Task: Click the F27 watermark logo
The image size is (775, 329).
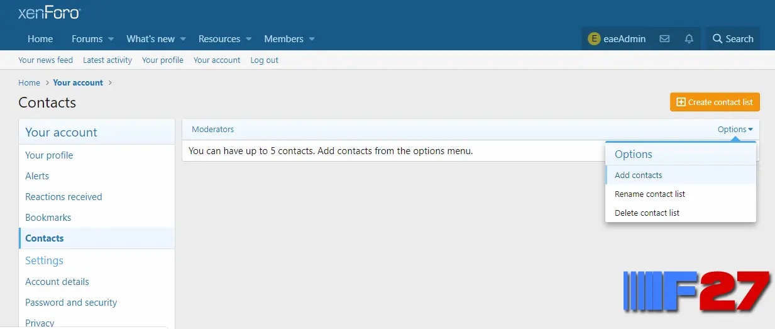Action: (697, 291)
